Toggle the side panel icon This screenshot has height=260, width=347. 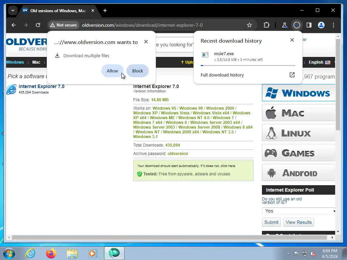pos(309,25)
